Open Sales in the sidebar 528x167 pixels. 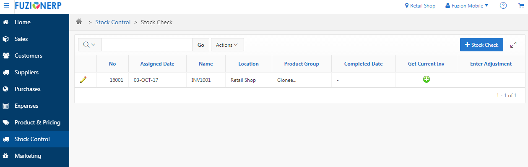(21, 39)
